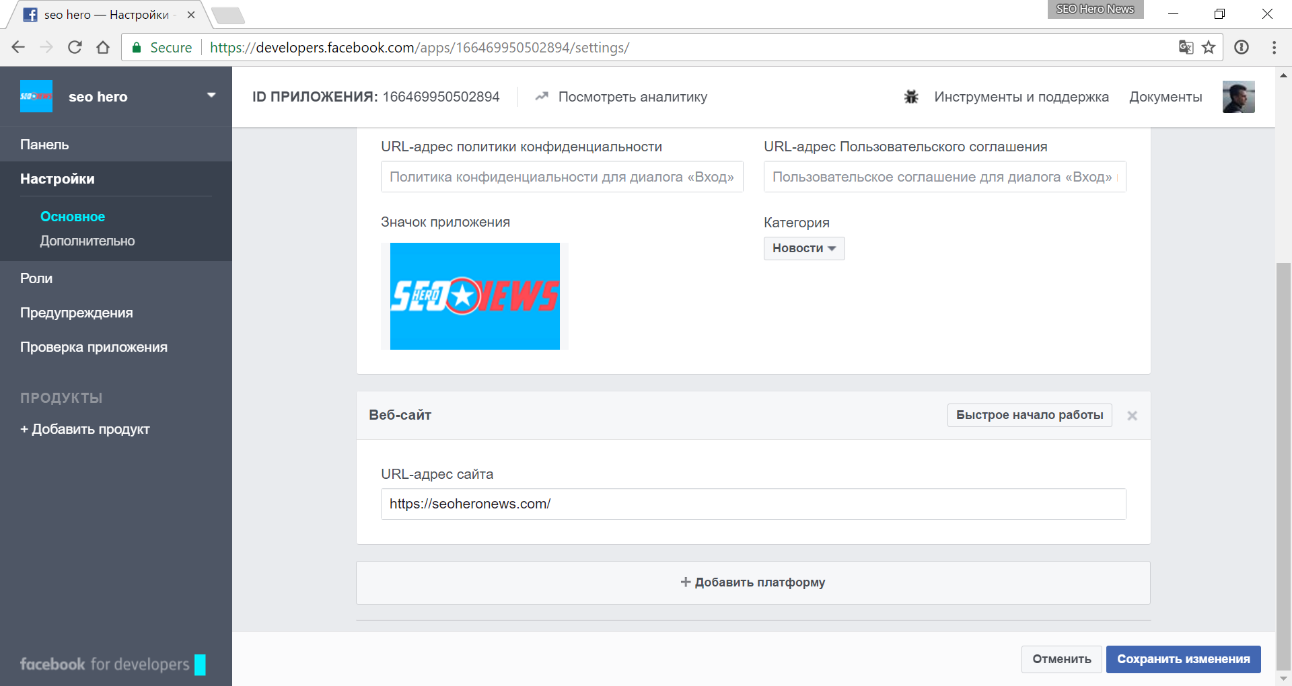Click scrollbar up arrow

click(1283, 75)
